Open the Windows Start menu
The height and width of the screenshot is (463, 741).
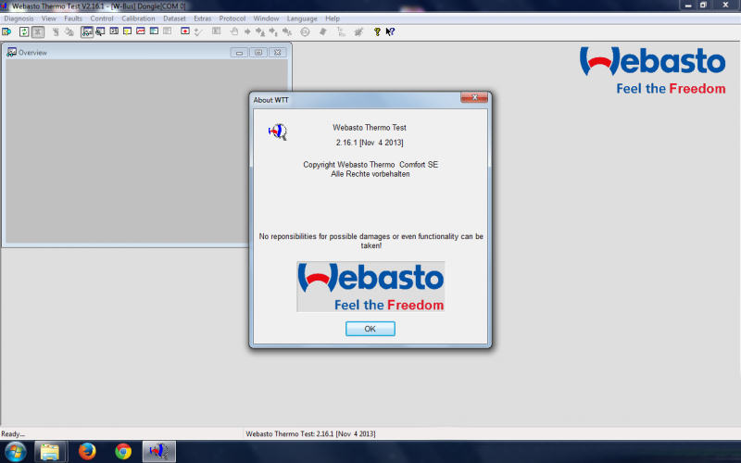16,451
